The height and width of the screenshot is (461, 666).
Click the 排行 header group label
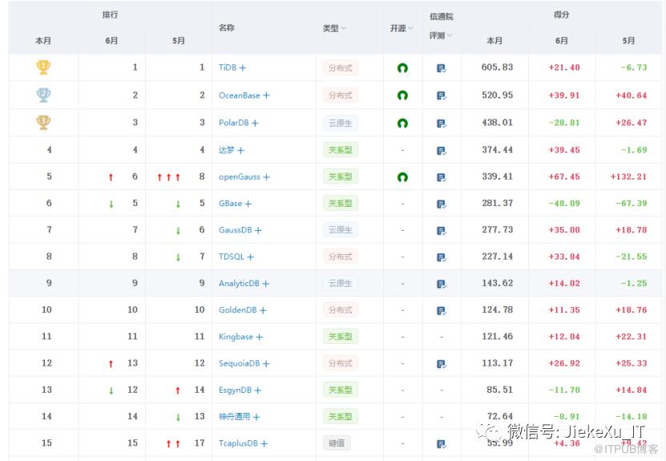point(110,15)
